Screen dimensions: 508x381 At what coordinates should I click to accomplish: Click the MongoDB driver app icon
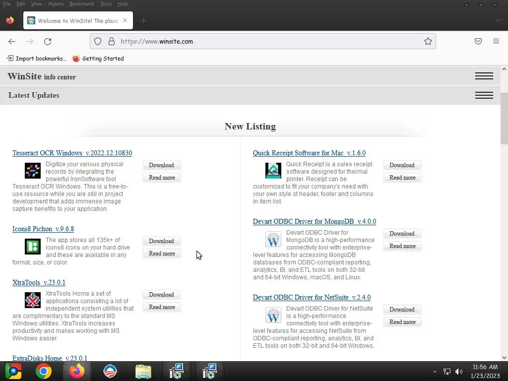273,240
